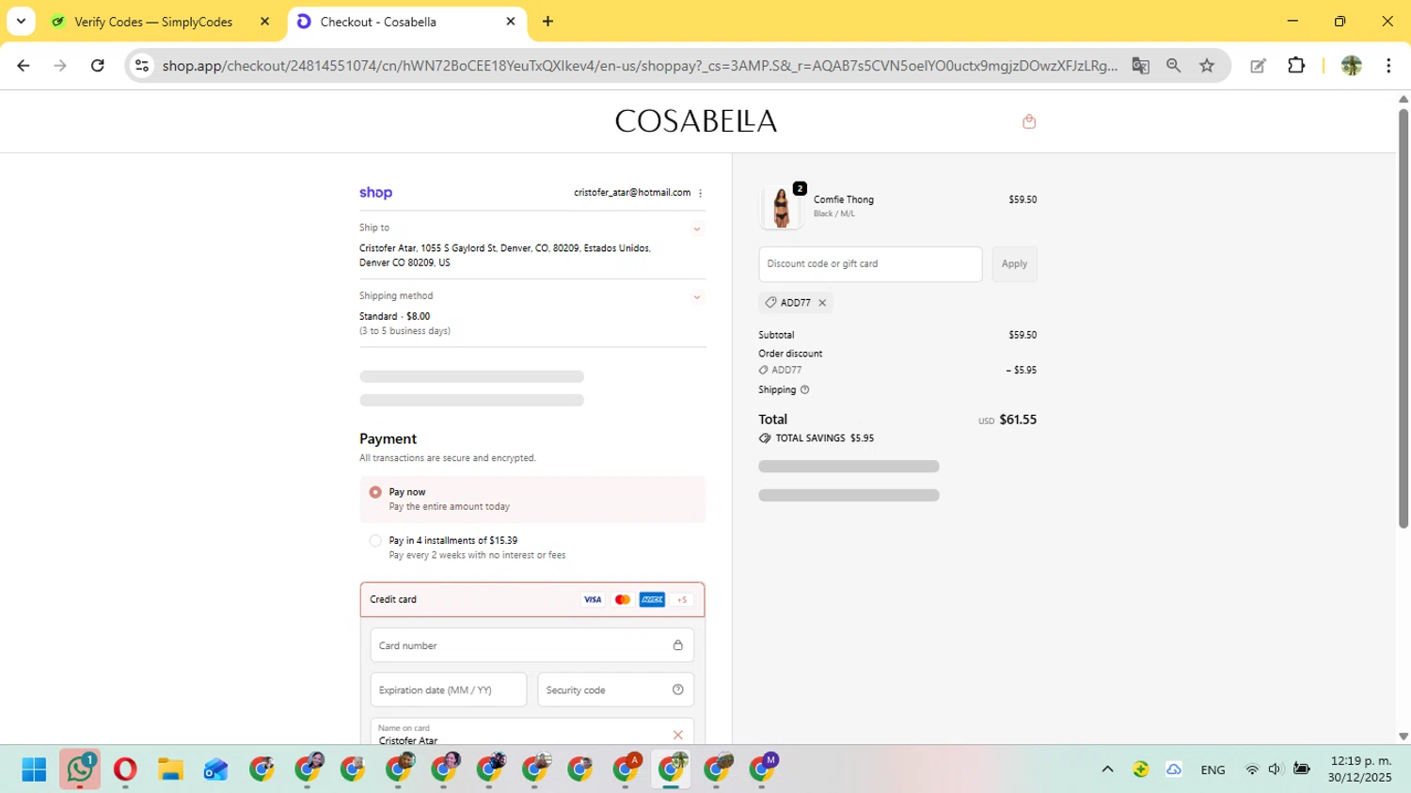
Task: Focus the Expiration date field
Action: click(x=449, y=690)
